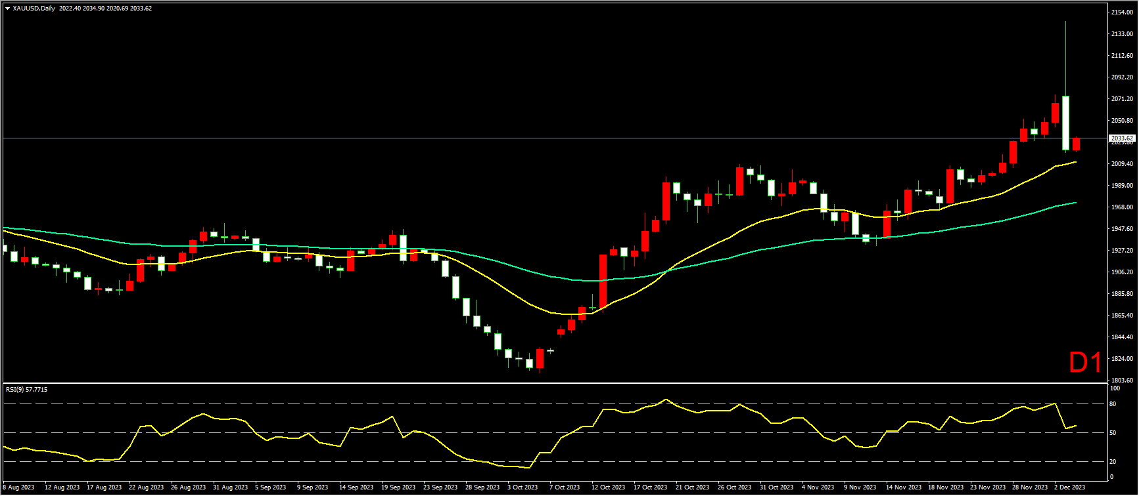Click the RSI(9) 57.7715 indicator label
This screenshot has height=496, width=1139.
26,390
